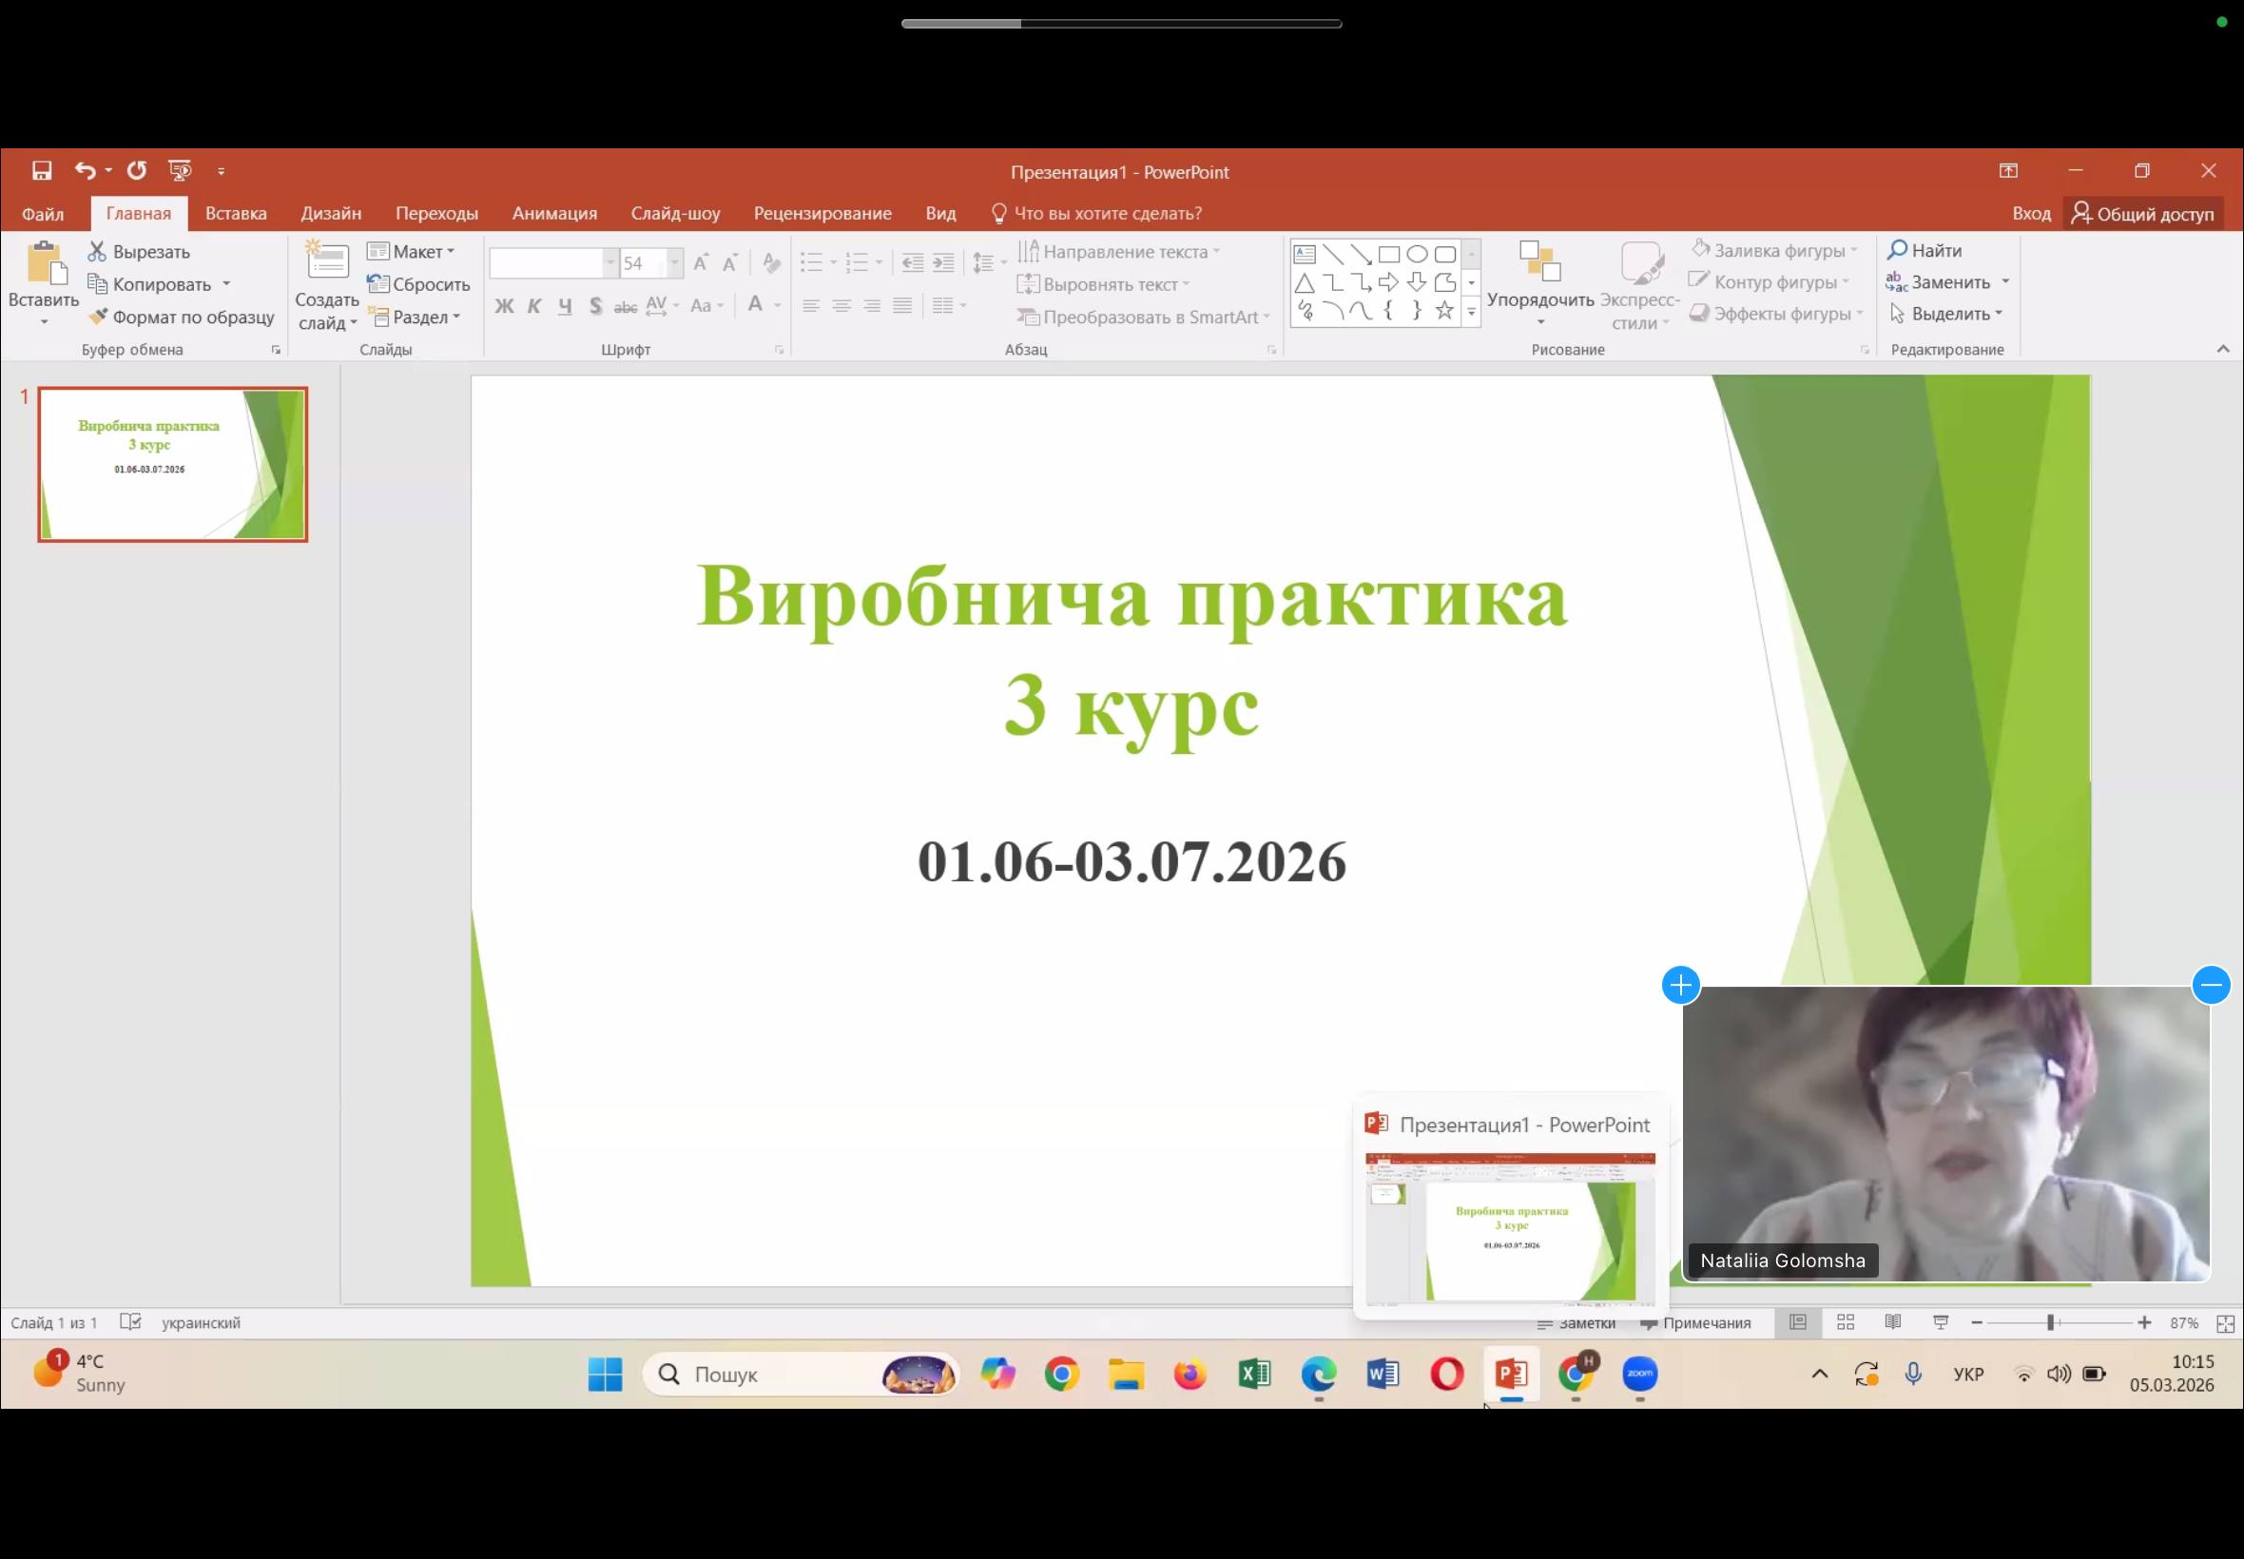This screenshot has width=2244, height=1559.
Task: Toggle the Примечания comments pane
Action: 1695,1323
